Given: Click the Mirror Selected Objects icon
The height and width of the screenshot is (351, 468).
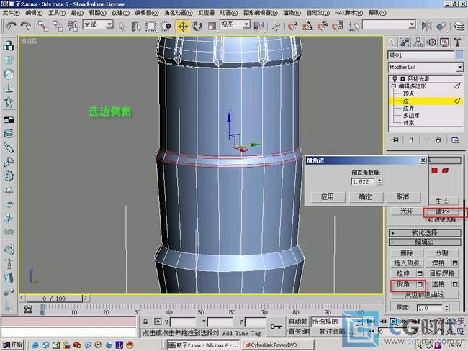Looking at the screenshot, I should [x=426, y=26].
